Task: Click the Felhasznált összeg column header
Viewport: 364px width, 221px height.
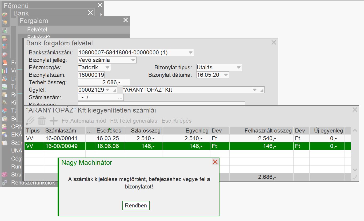Action: click(x=262, y=131)
